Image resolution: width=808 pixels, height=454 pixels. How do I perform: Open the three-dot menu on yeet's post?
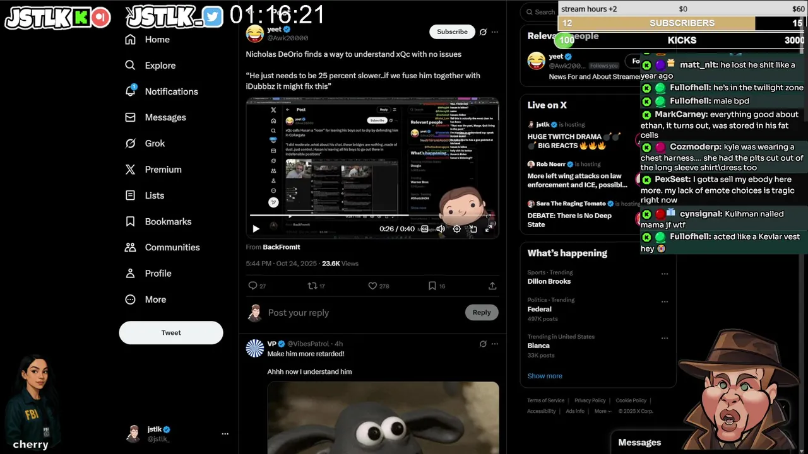pos(495,32)
